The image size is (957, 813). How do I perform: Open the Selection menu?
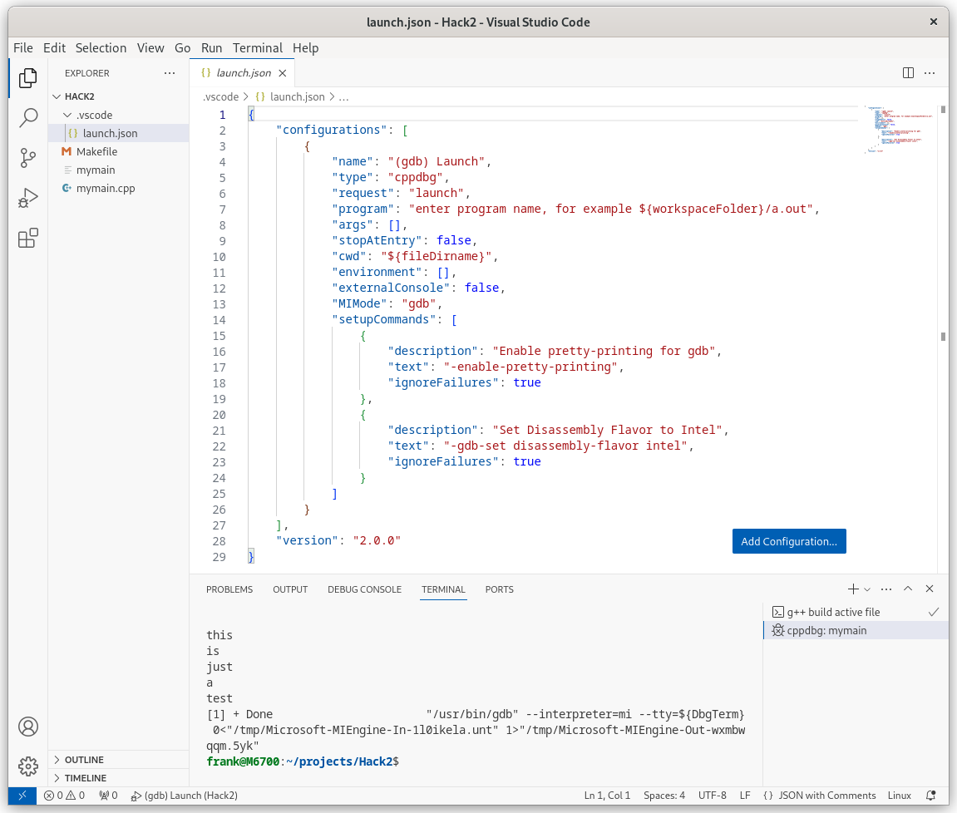pyautogui.click(x=101, y=47)
